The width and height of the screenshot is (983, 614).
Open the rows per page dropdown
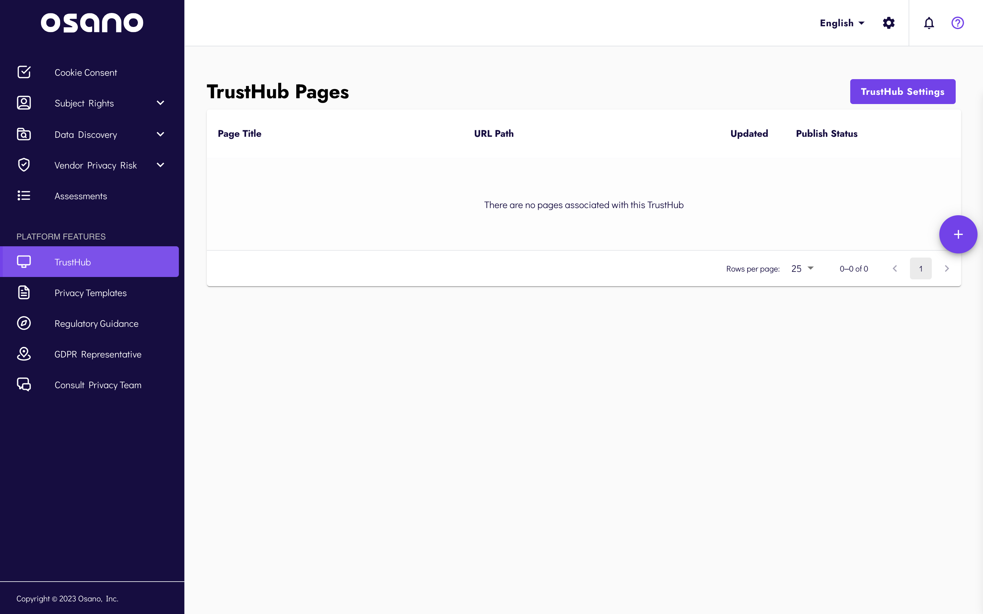802,268
